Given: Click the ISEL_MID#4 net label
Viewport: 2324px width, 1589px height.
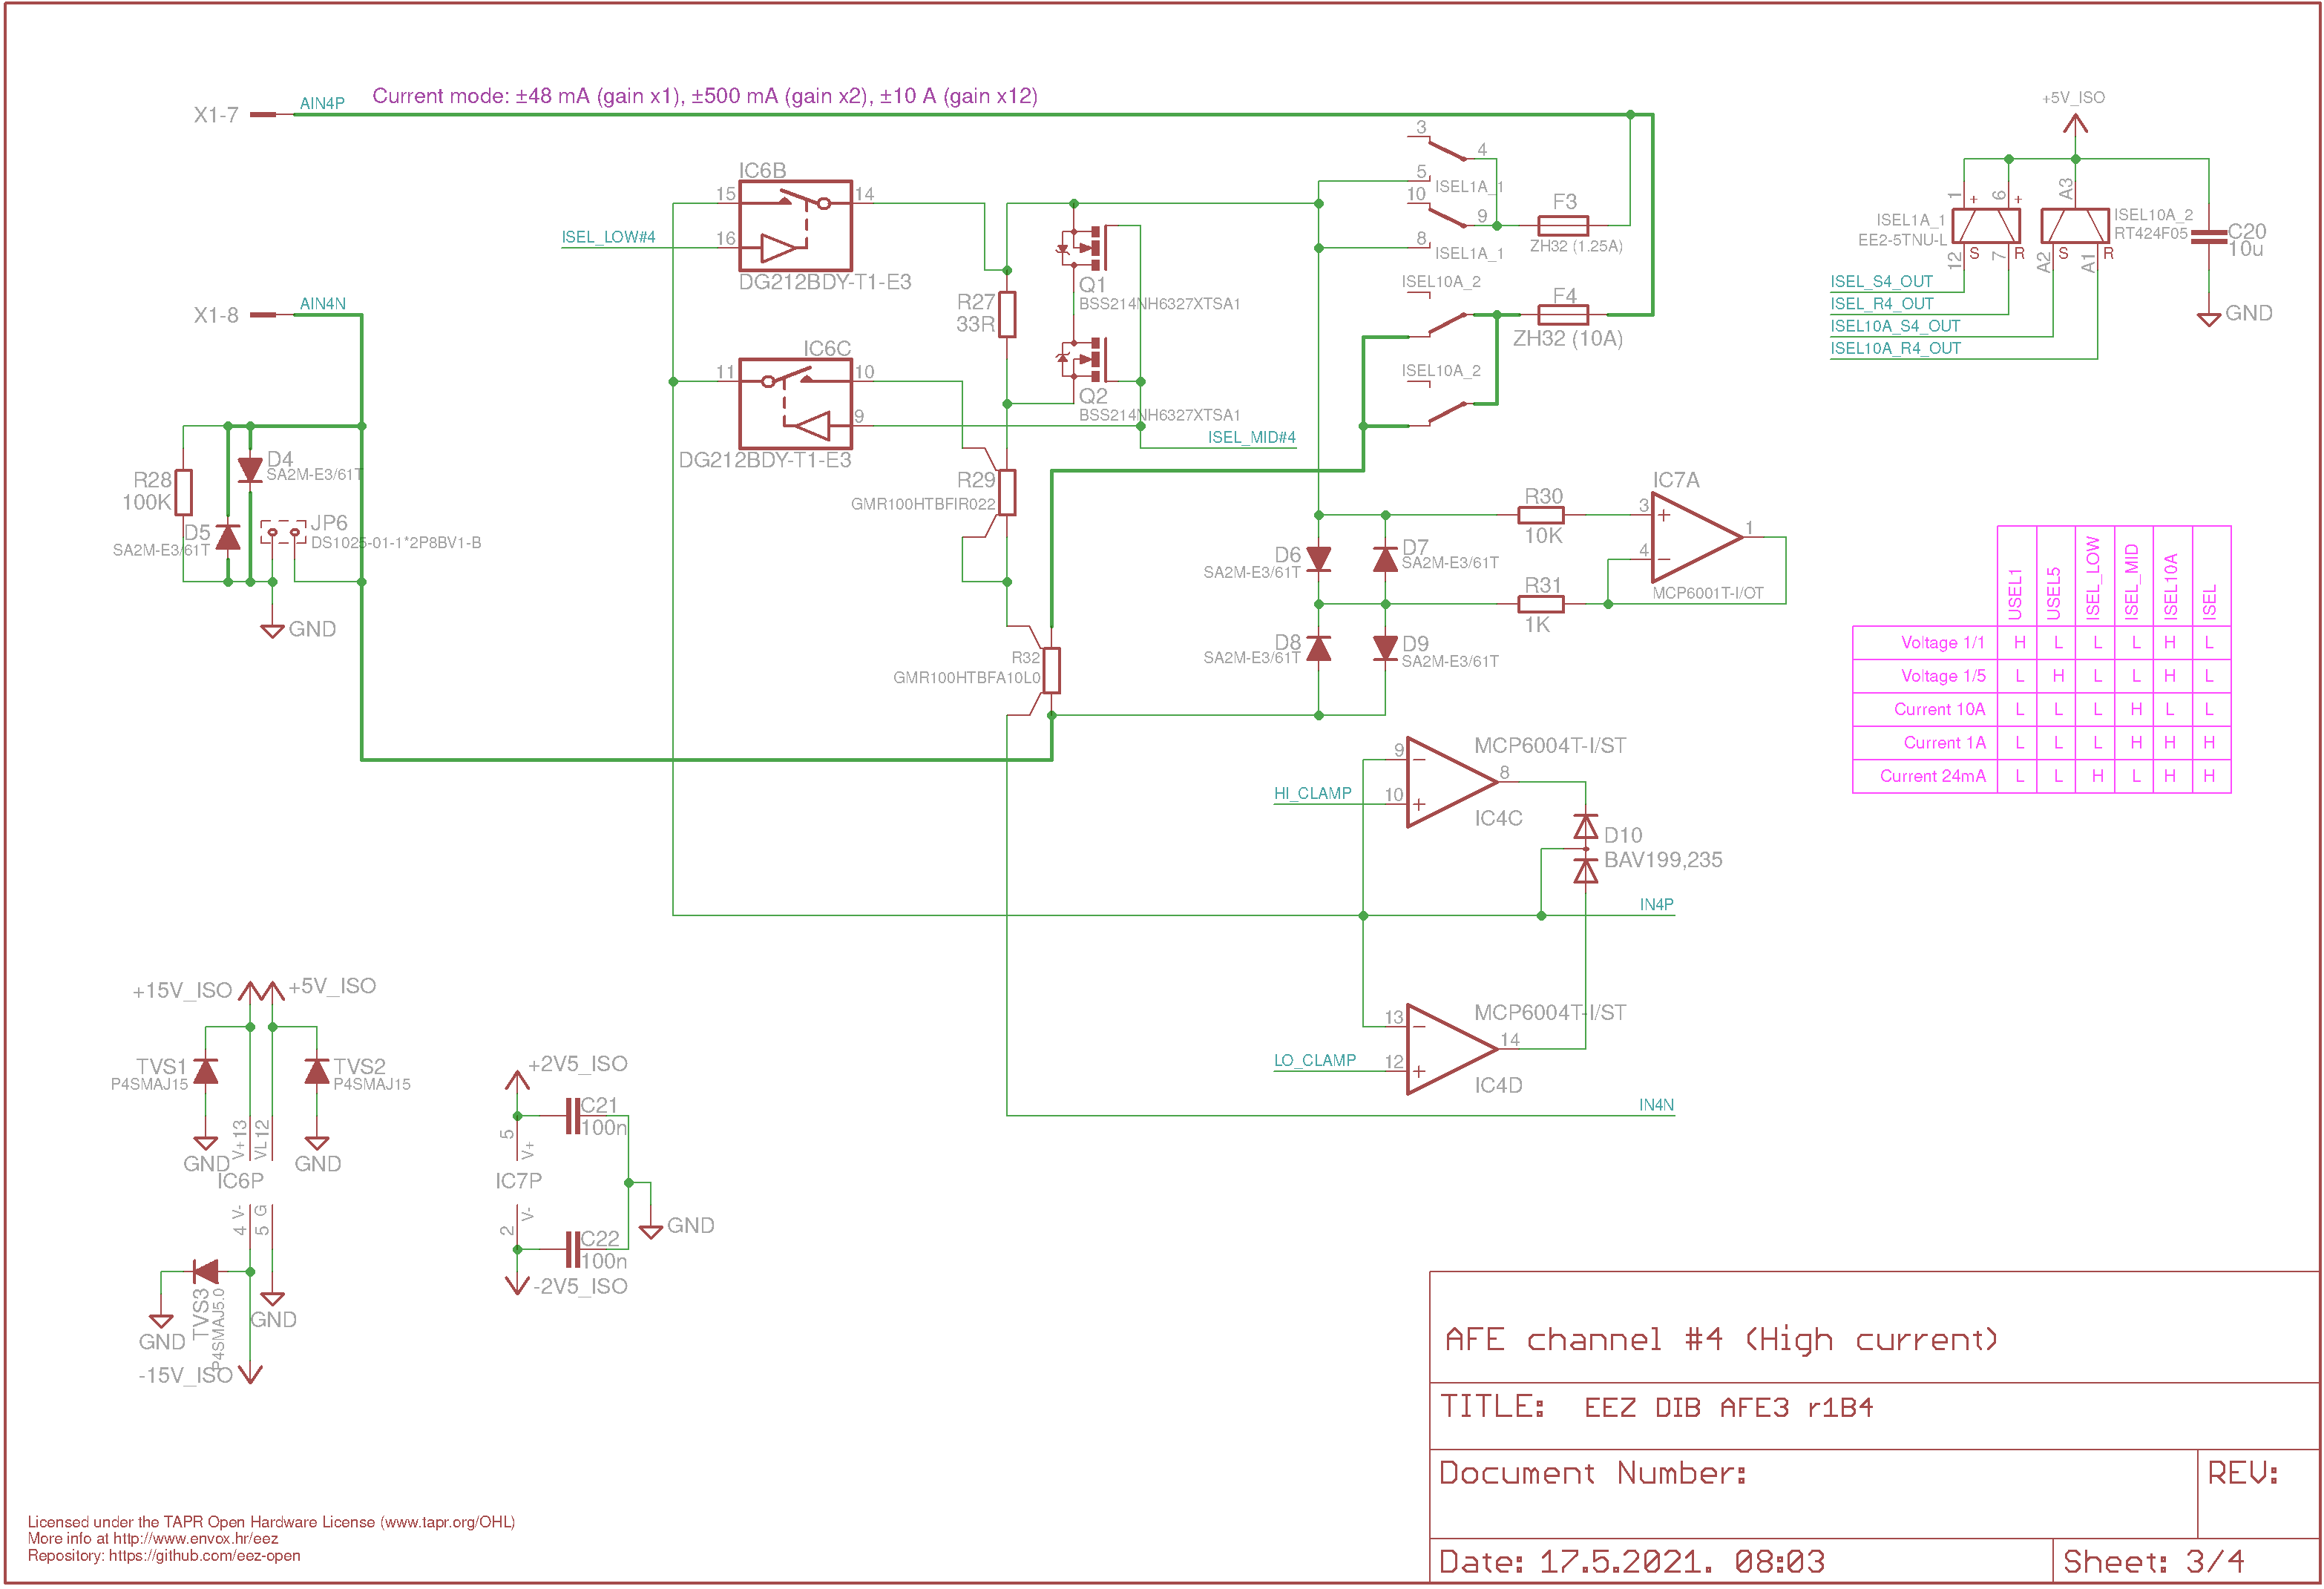Looking at the screenshot, I should pos(1251,437).
